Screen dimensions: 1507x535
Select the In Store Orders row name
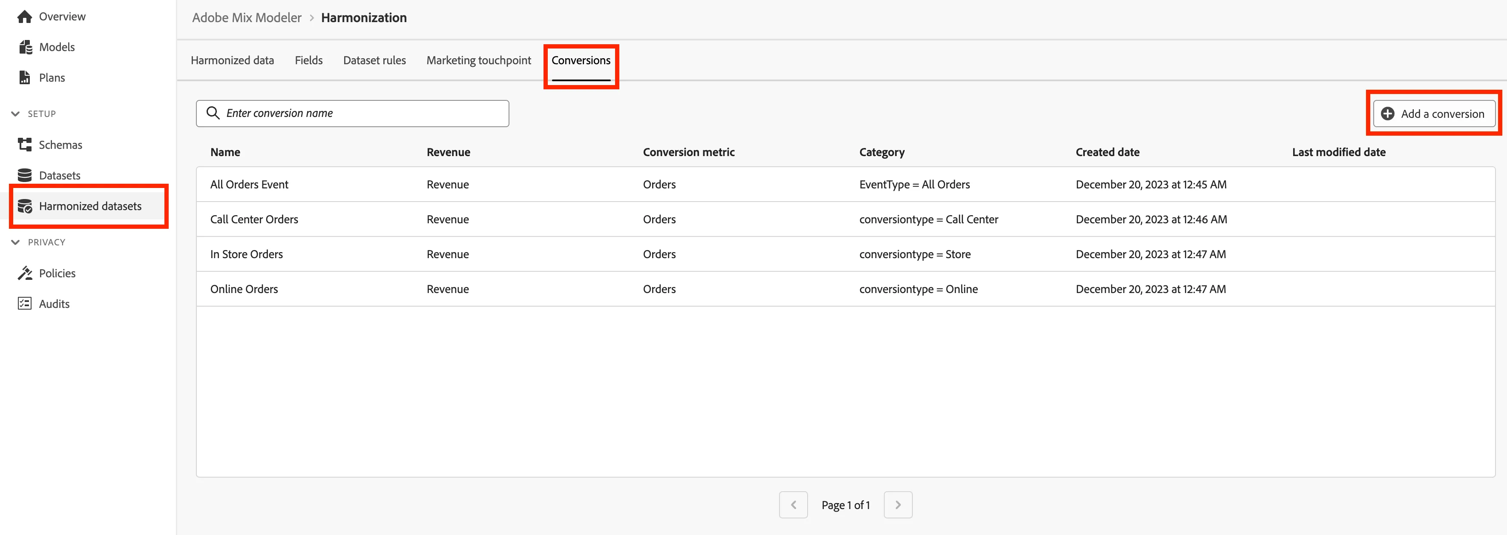(246, 254)
